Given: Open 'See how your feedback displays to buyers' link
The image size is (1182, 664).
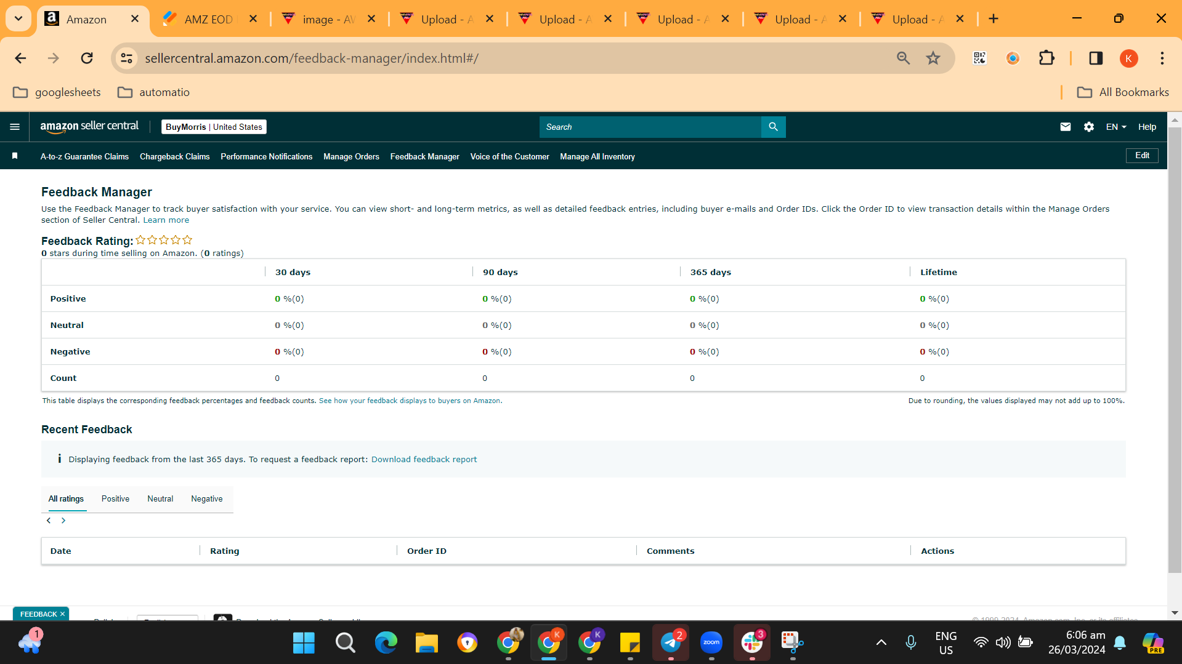Looking at the screenshot, I should pos(410,401).
